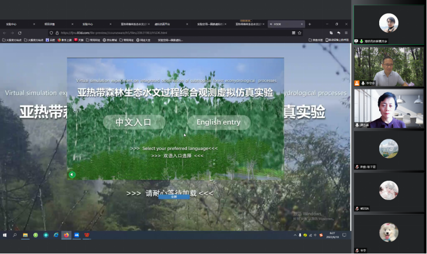Viewport: 427px width, 254px height.
Task: Expand the system tray hidden icons arrow
Action: click(293, 235)
